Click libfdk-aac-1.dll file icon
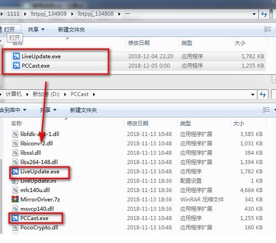The height and width of the screenshot is (243, 276). 15,134
